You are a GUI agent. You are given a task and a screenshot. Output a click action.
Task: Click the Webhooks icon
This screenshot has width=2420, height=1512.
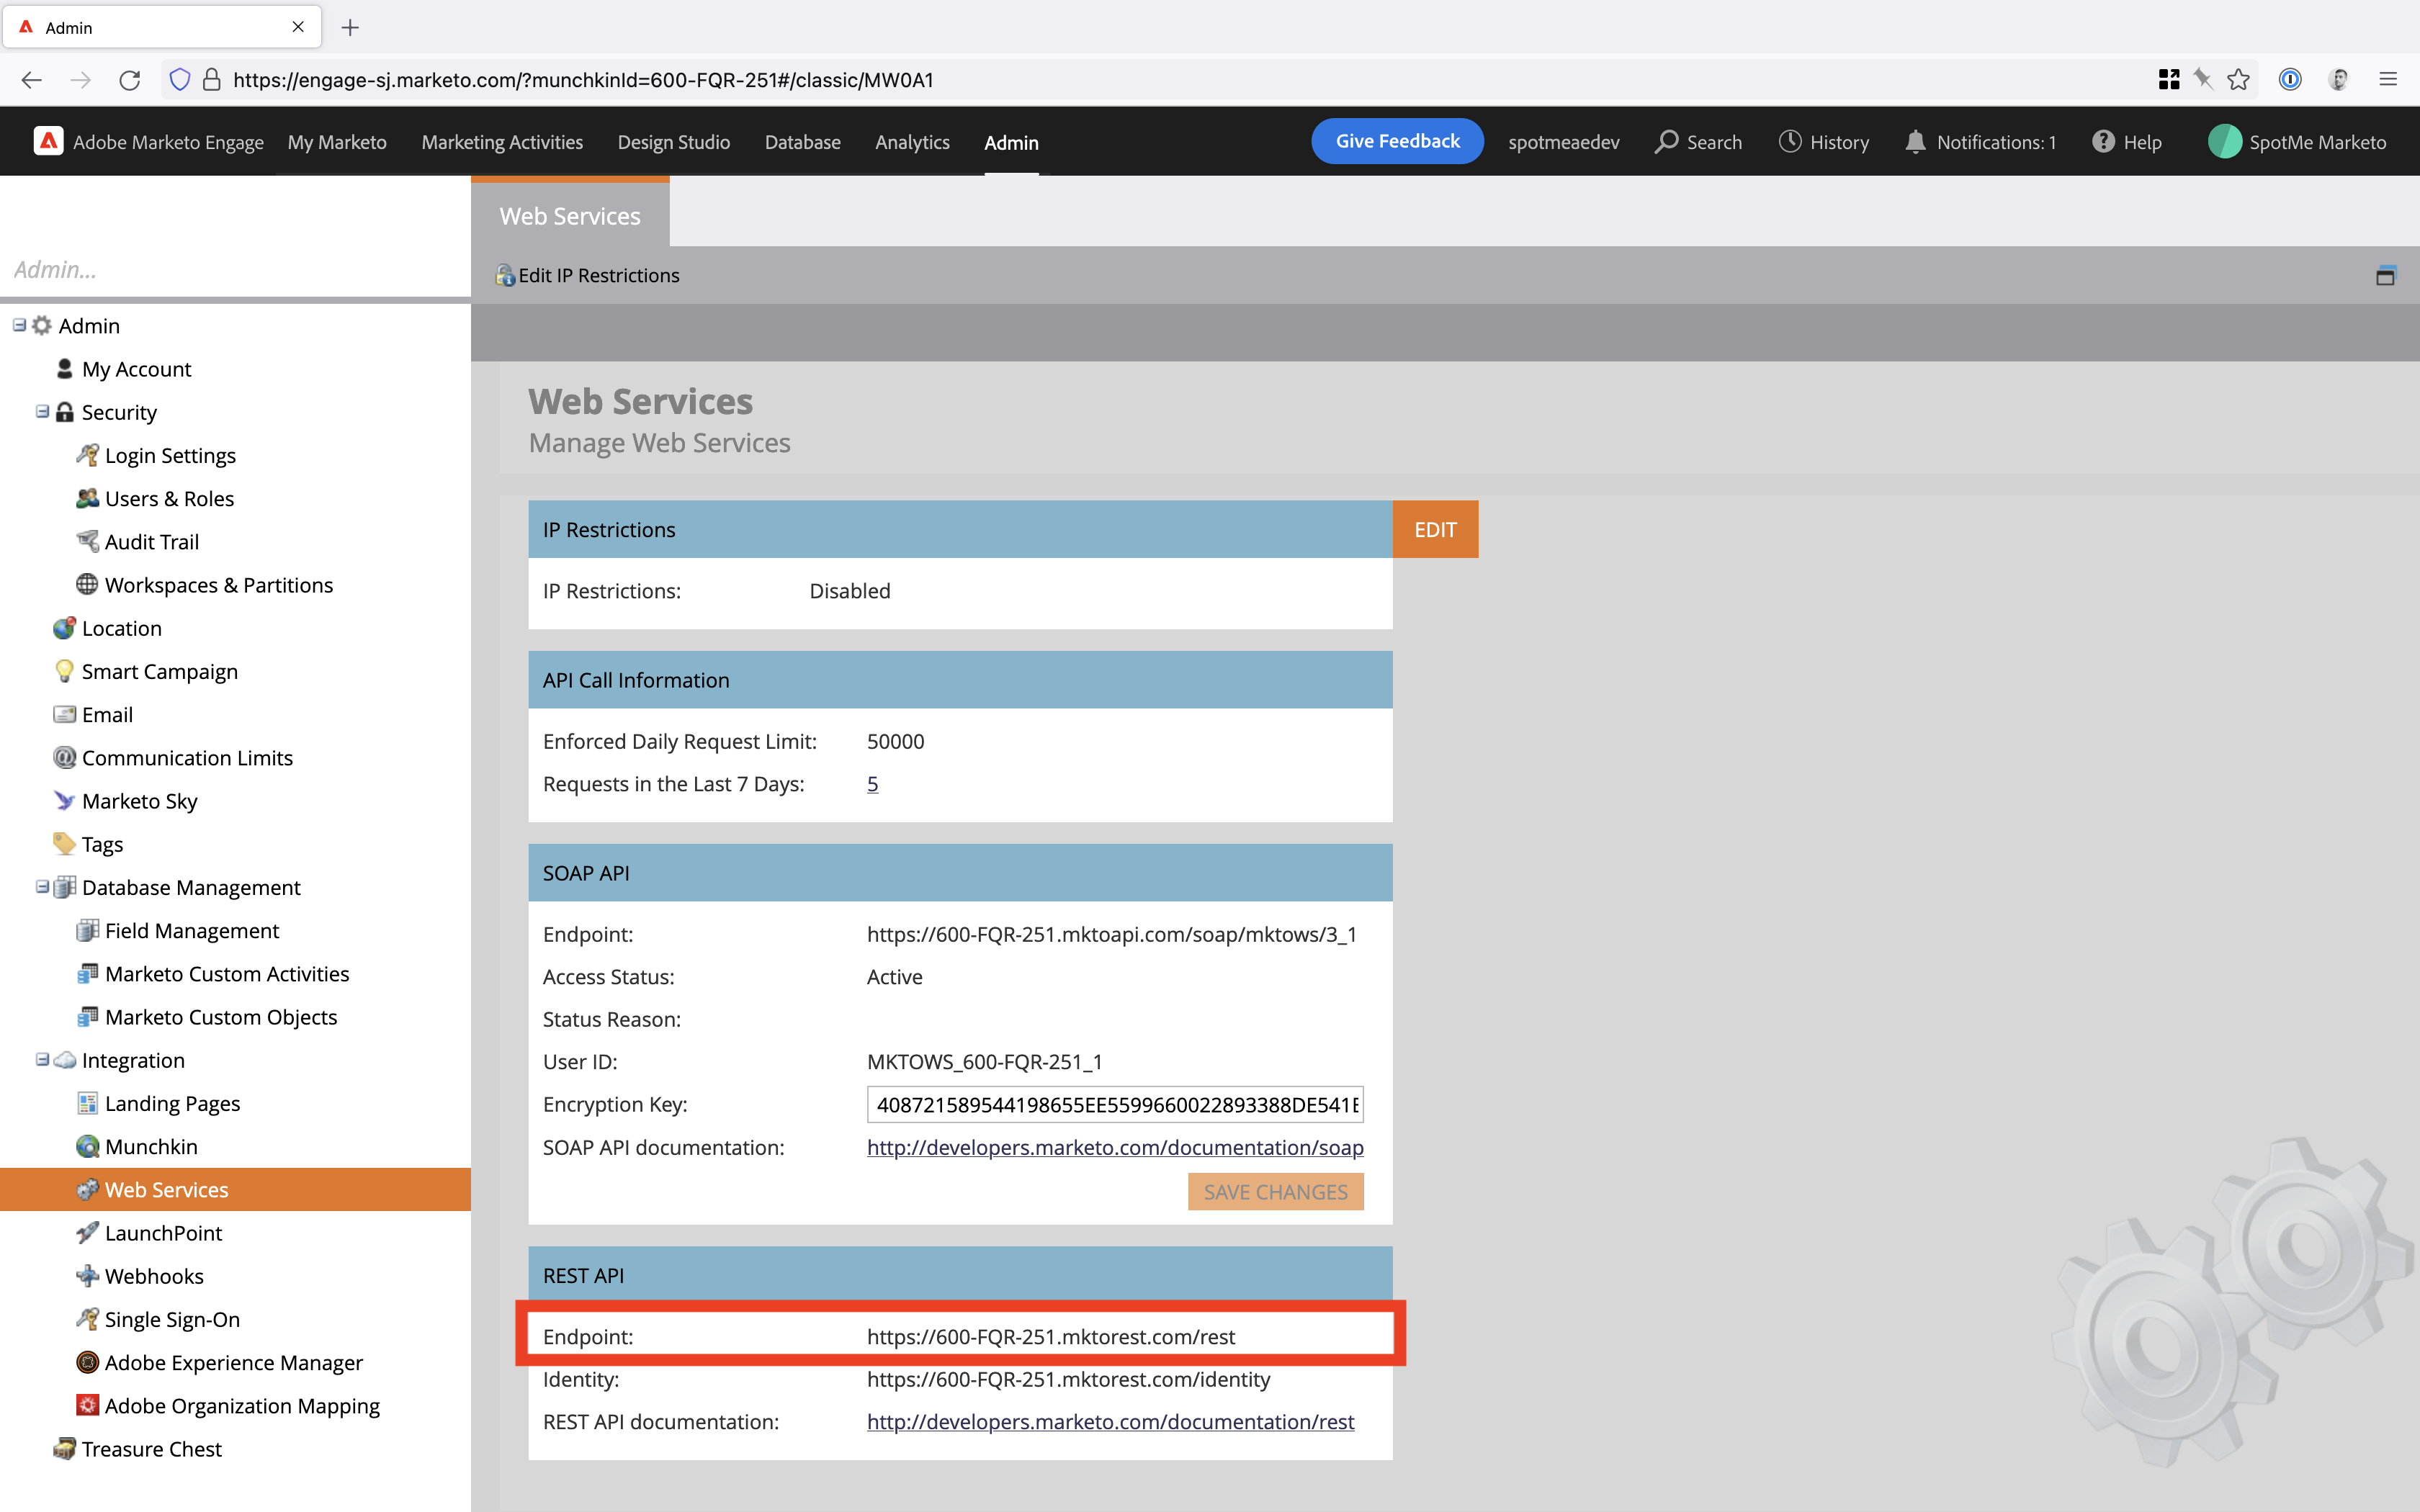[x=88, y=1276]
